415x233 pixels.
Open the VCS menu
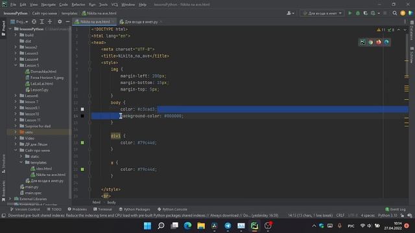(114, 5)
